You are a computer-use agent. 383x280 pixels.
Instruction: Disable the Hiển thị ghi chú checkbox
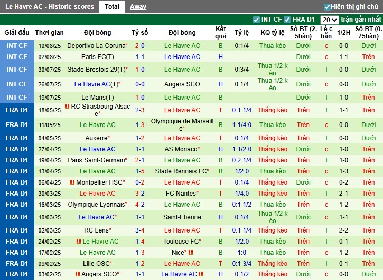327,7
